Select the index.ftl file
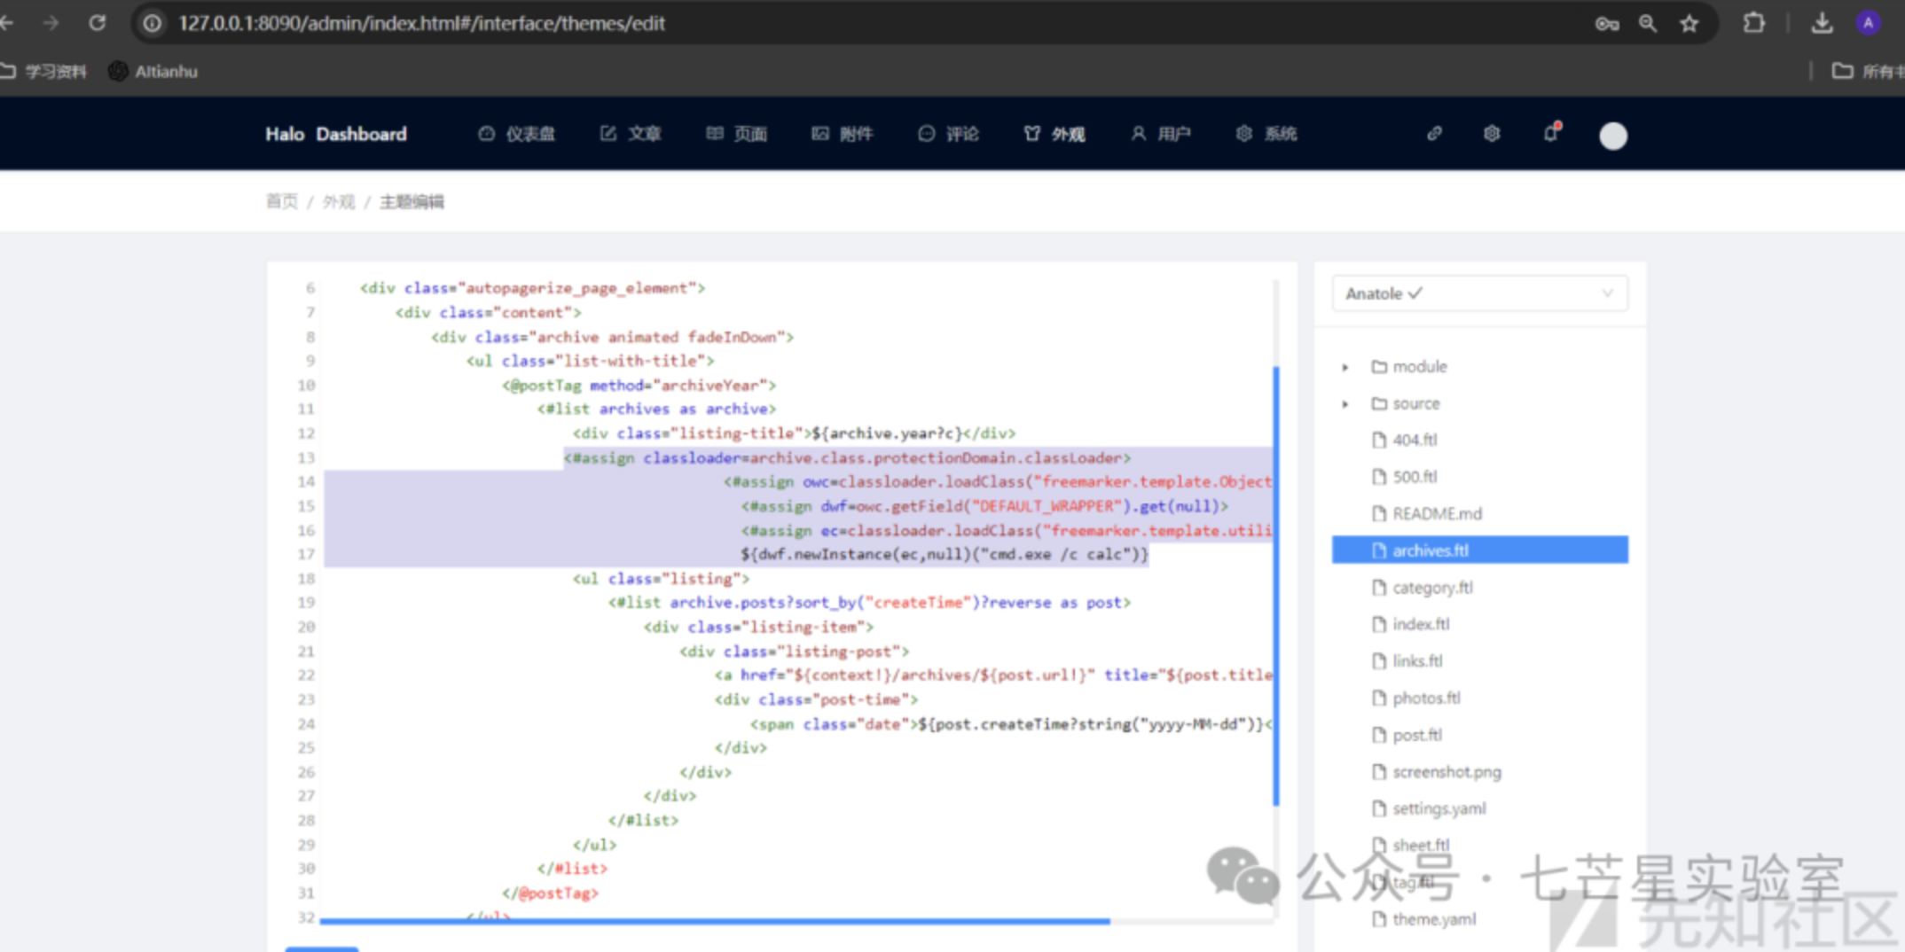This screenshot has height=952, width=1905. coord(1421,624)
